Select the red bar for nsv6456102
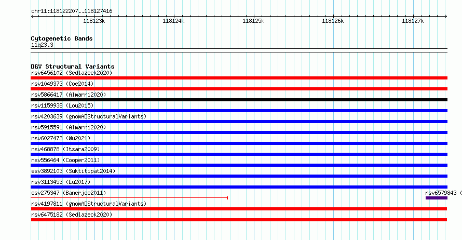 tap(239, 78)
